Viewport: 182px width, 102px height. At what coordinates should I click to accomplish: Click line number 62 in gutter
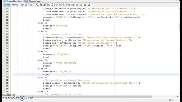click(x=7, y=23)
